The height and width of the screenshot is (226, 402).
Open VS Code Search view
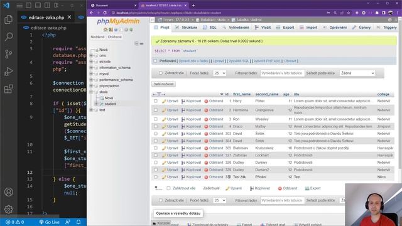(8, 36)
